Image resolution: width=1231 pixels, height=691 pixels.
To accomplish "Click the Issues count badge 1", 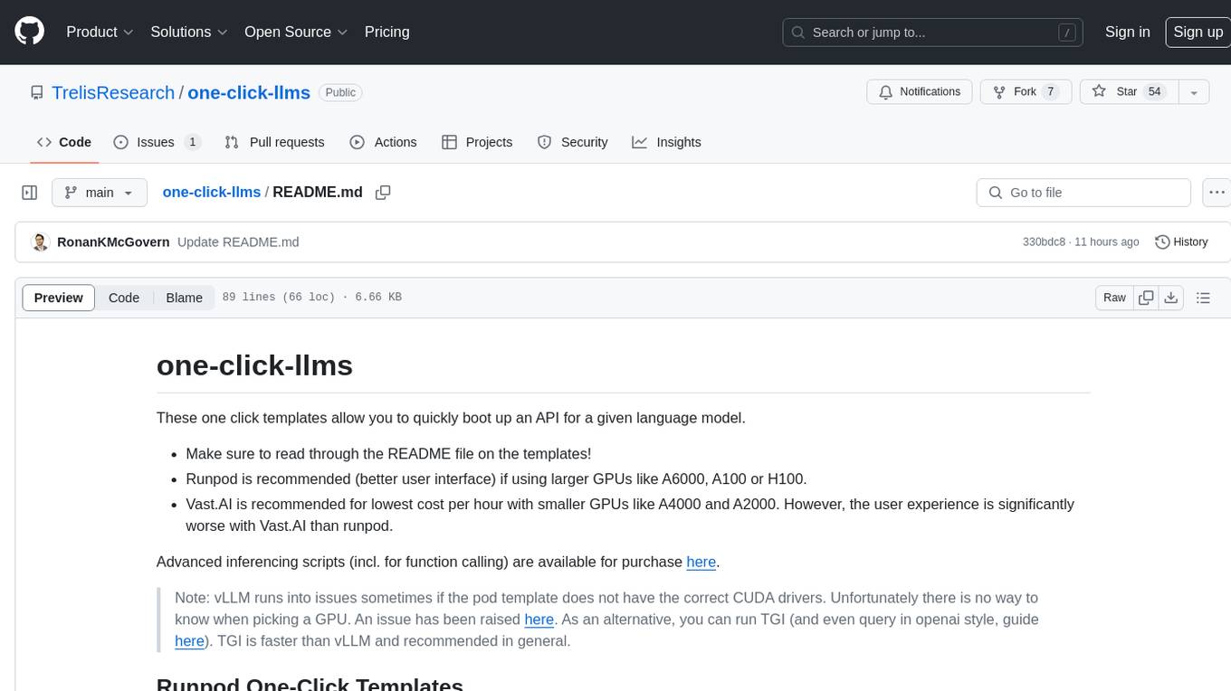I will pos(192,142).
